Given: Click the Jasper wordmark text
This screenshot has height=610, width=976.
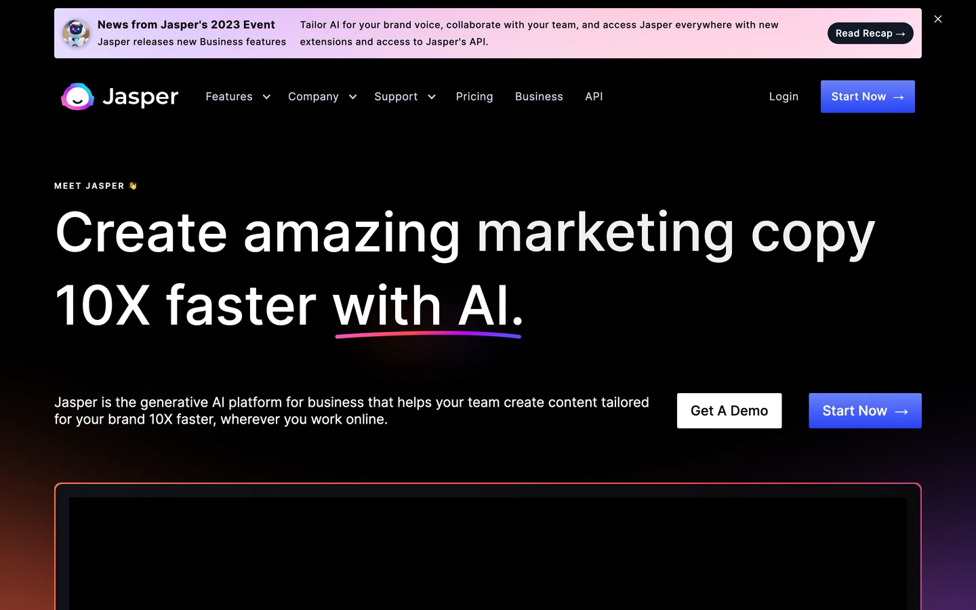Looking at the screenshot, I should coord(140,98).
